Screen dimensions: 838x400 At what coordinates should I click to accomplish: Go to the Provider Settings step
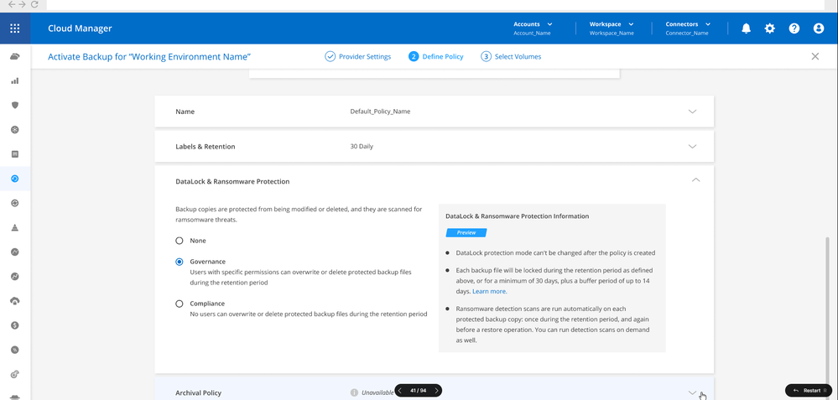pyautogui.click(x=358, y=57)
